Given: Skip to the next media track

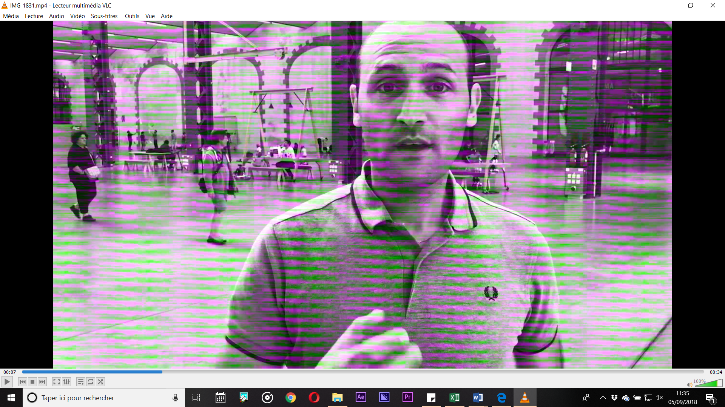Looking at the screenshot, I should click(x=42, y=382).
